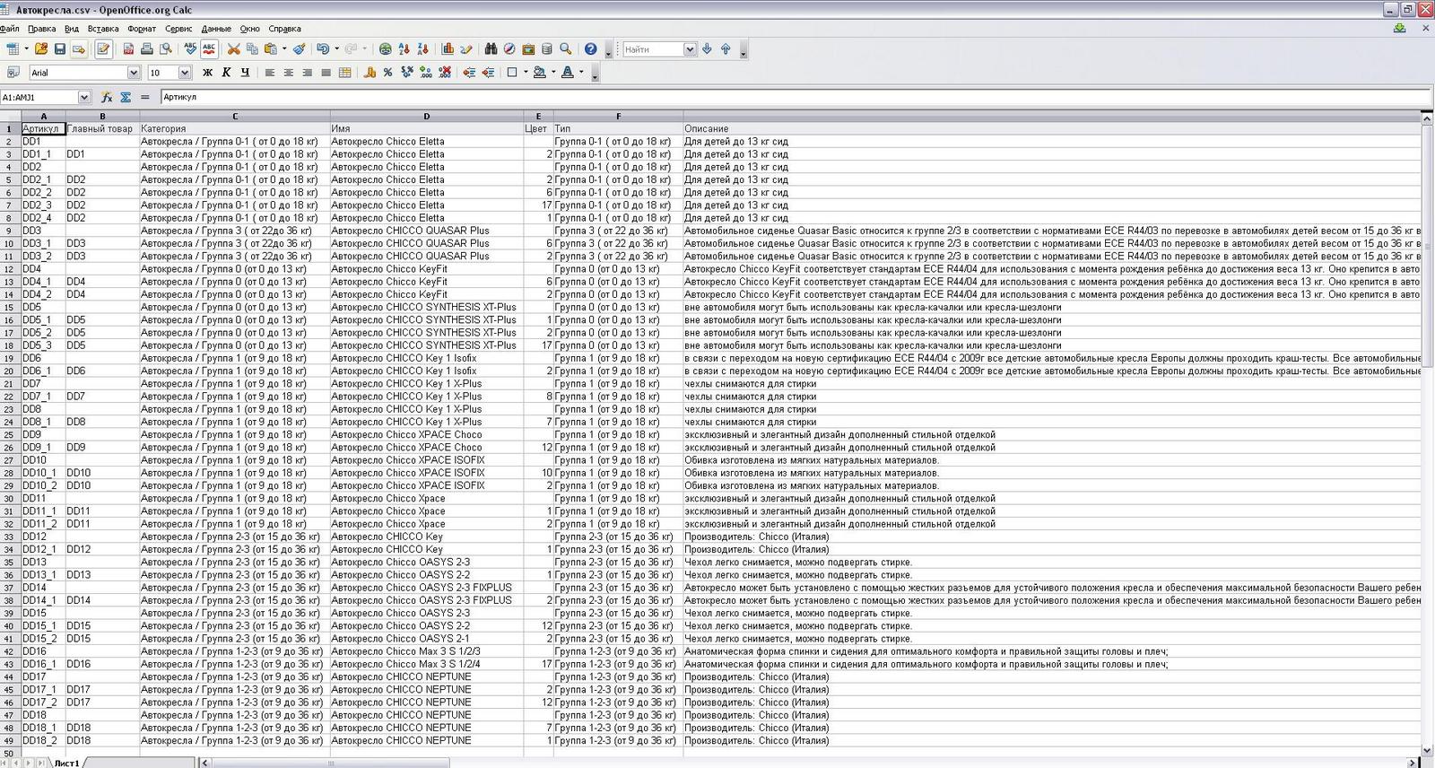1435x768 pixels.
Task: Open the Формат menu
Action: 142,29
